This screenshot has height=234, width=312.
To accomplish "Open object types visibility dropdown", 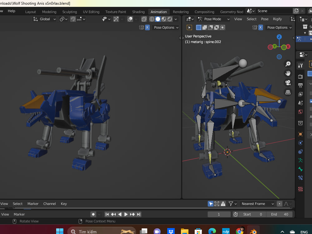I will (x=106, y=19).
